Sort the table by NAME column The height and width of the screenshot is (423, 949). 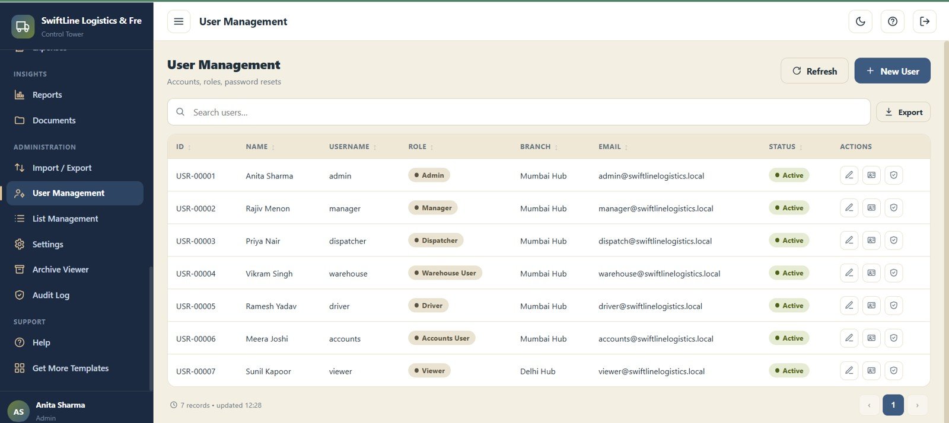(260, 147)
